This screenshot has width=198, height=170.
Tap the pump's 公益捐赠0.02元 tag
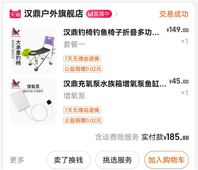pyautogui.click(x=83, y=121)
